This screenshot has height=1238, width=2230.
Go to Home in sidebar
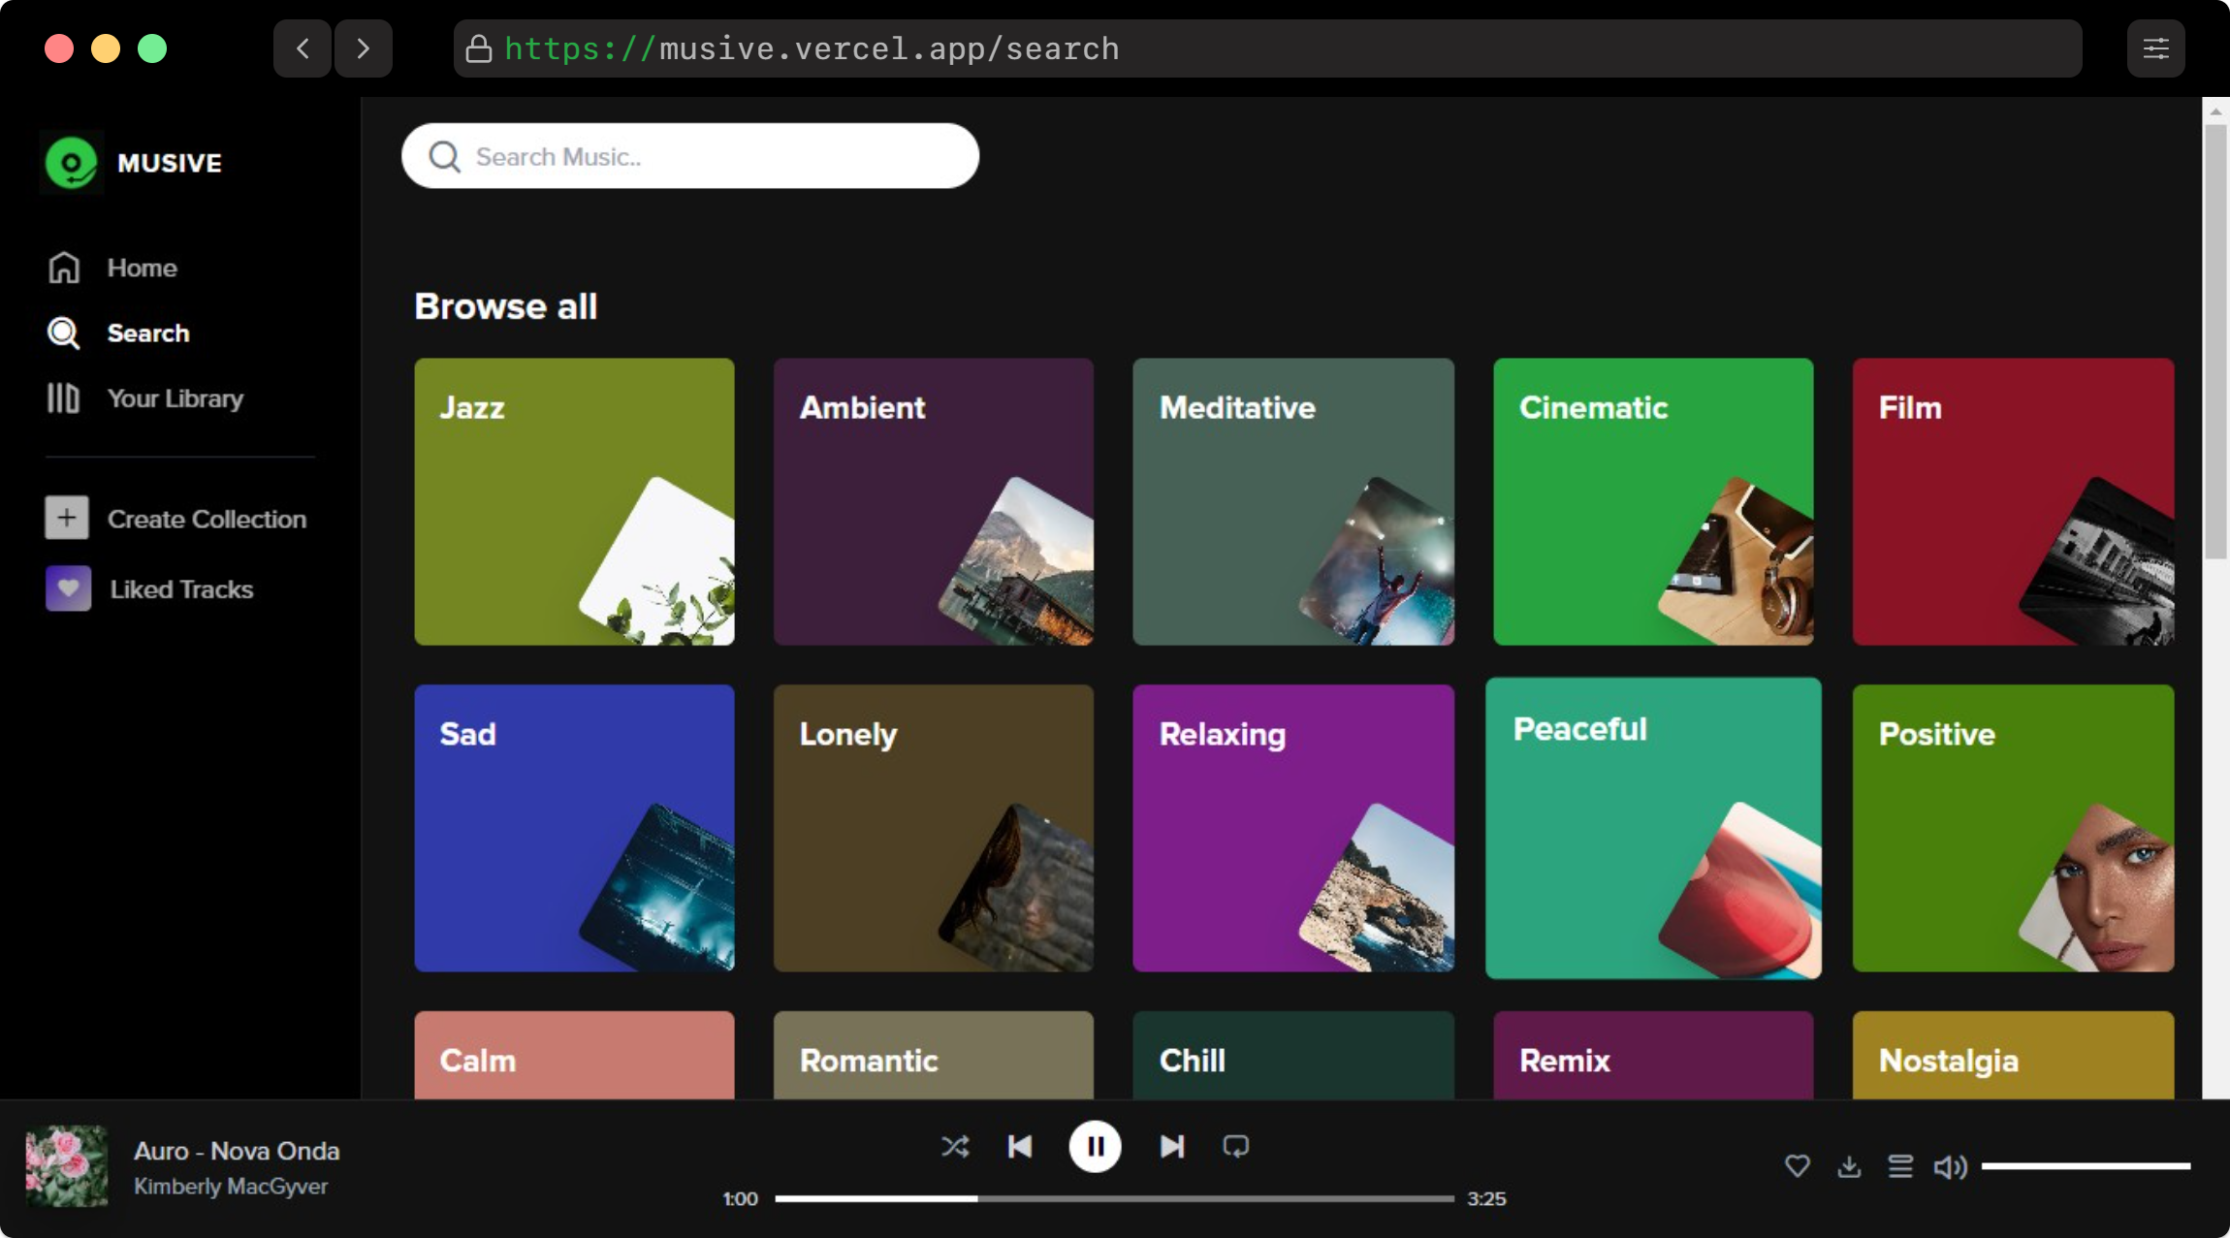click(x=142, y=268)
